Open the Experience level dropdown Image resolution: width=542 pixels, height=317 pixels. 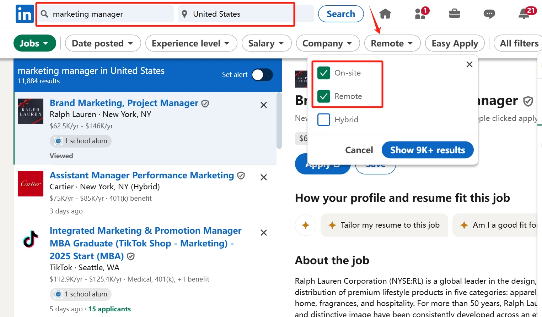(x=191, y=43)
